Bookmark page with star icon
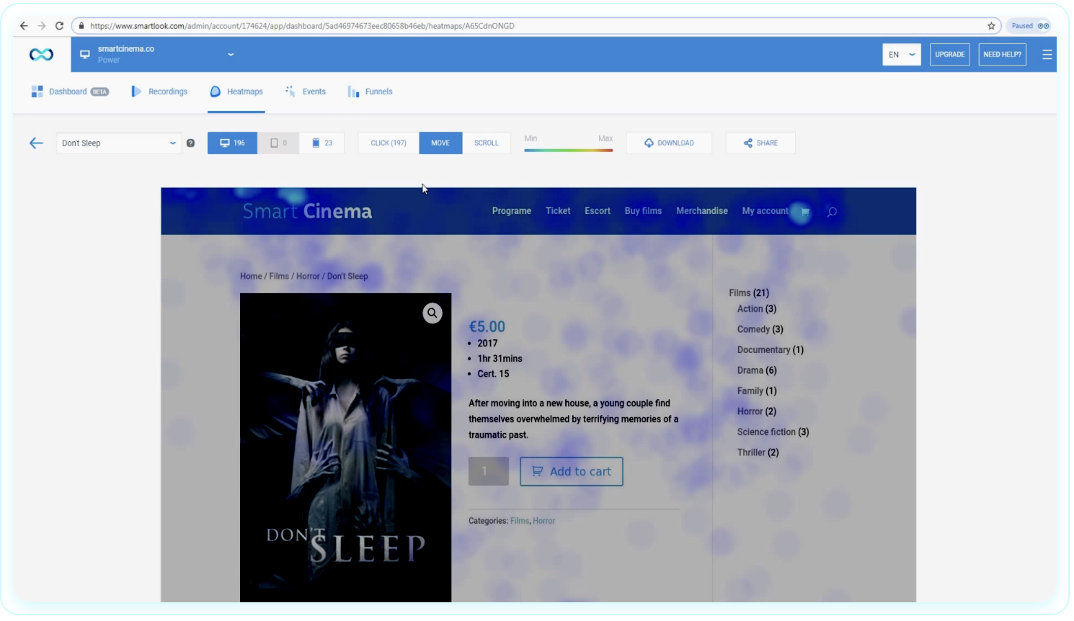Viewport: 1074px width, 621px height. pos(991,26)
